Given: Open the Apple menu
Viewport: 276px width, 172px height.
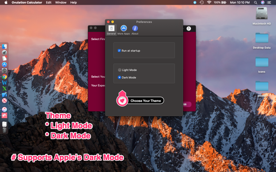Looking at the screenshot, I should (6, 3).
